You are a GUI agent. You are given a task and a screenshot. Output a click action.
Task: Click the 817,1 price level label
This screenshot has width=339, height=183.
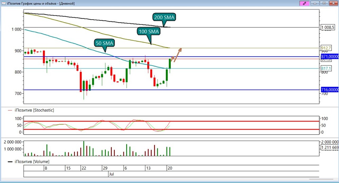[326, 69]
